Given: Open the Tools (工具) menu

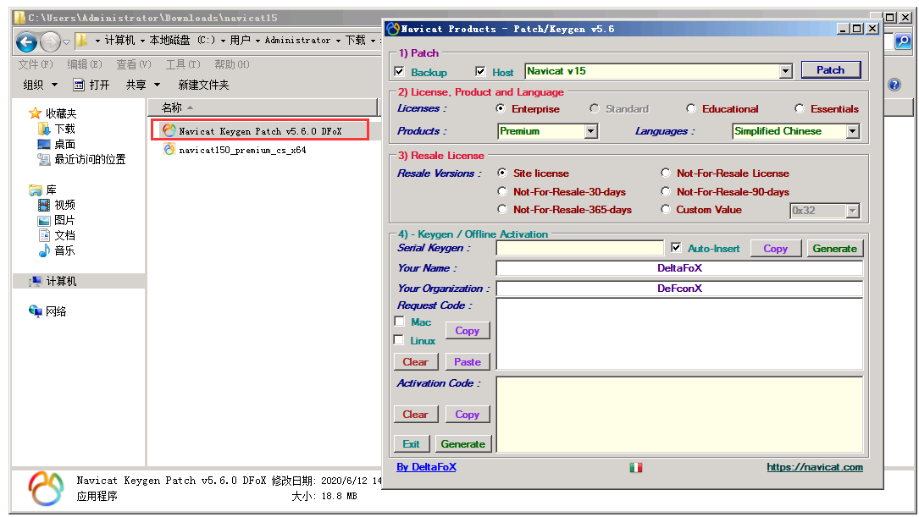Looking at the screenshot, I should click(183, 64).
